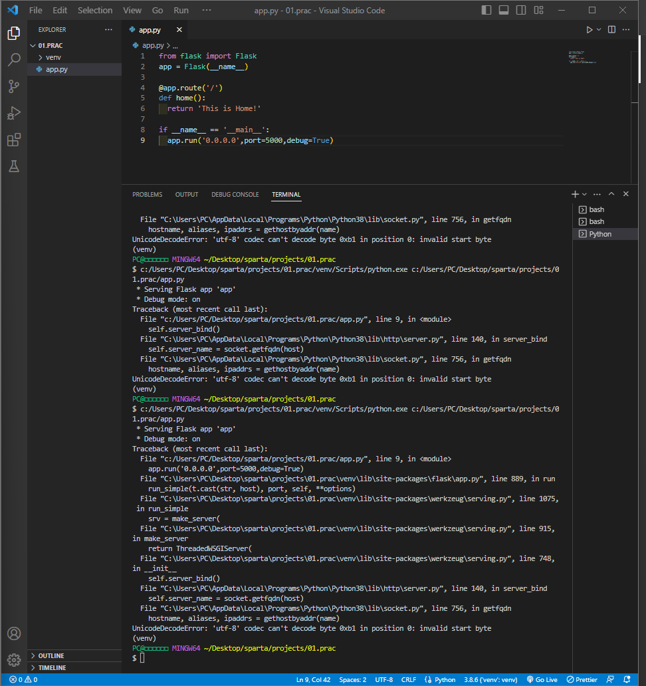The image size is (646, 686).
Task: Switch to the DEBUG CONSOLE tab
Action: (235, 195)
